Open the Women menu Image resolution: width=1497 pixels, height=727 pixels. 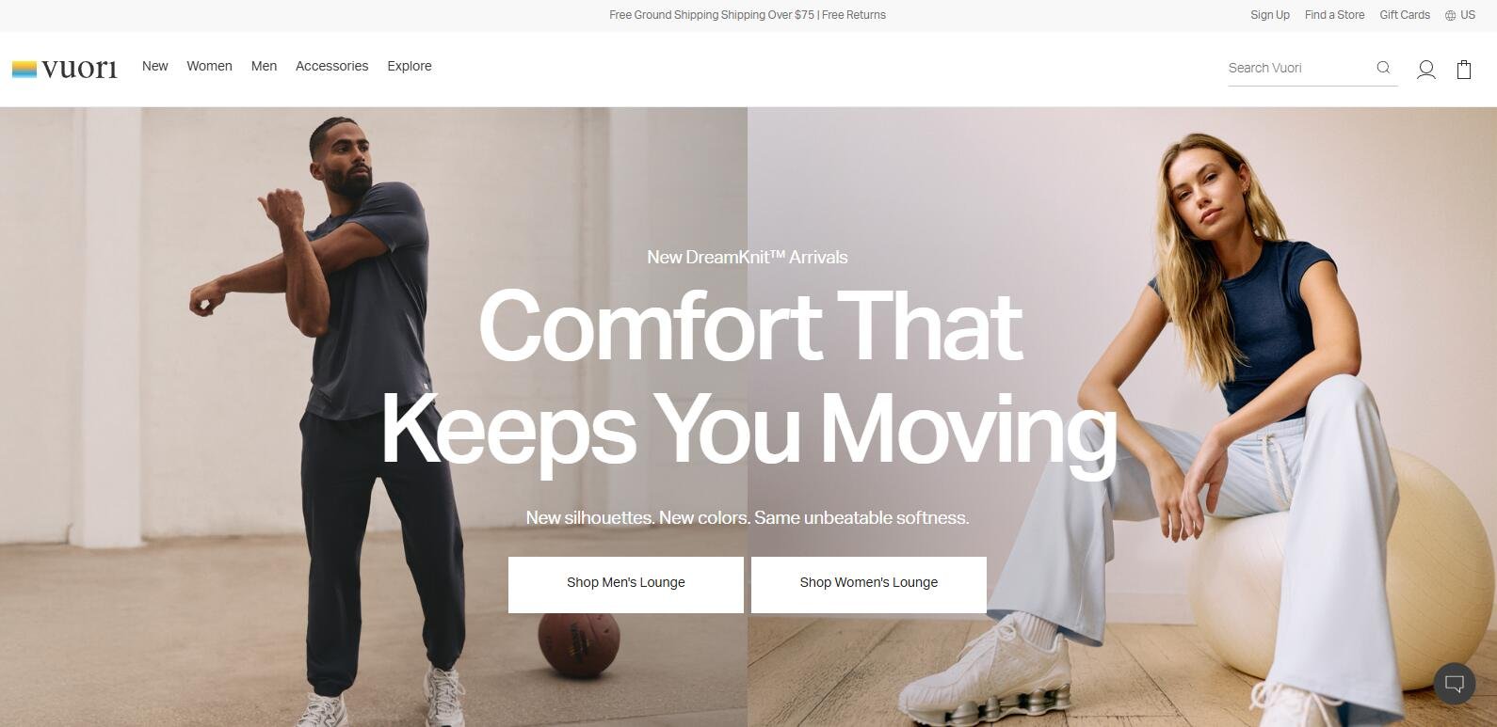pos(209,66)
